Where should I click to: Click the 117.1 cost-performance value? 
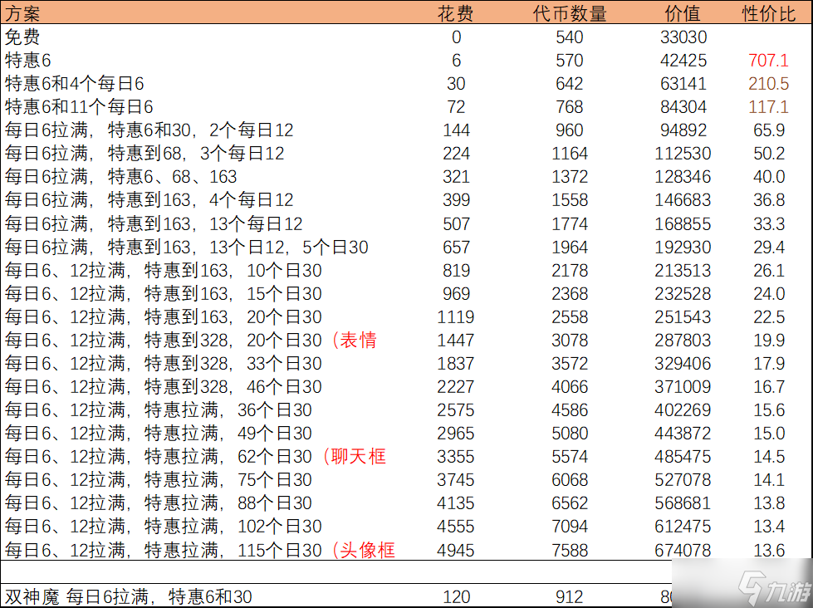(x=768, y=107)
